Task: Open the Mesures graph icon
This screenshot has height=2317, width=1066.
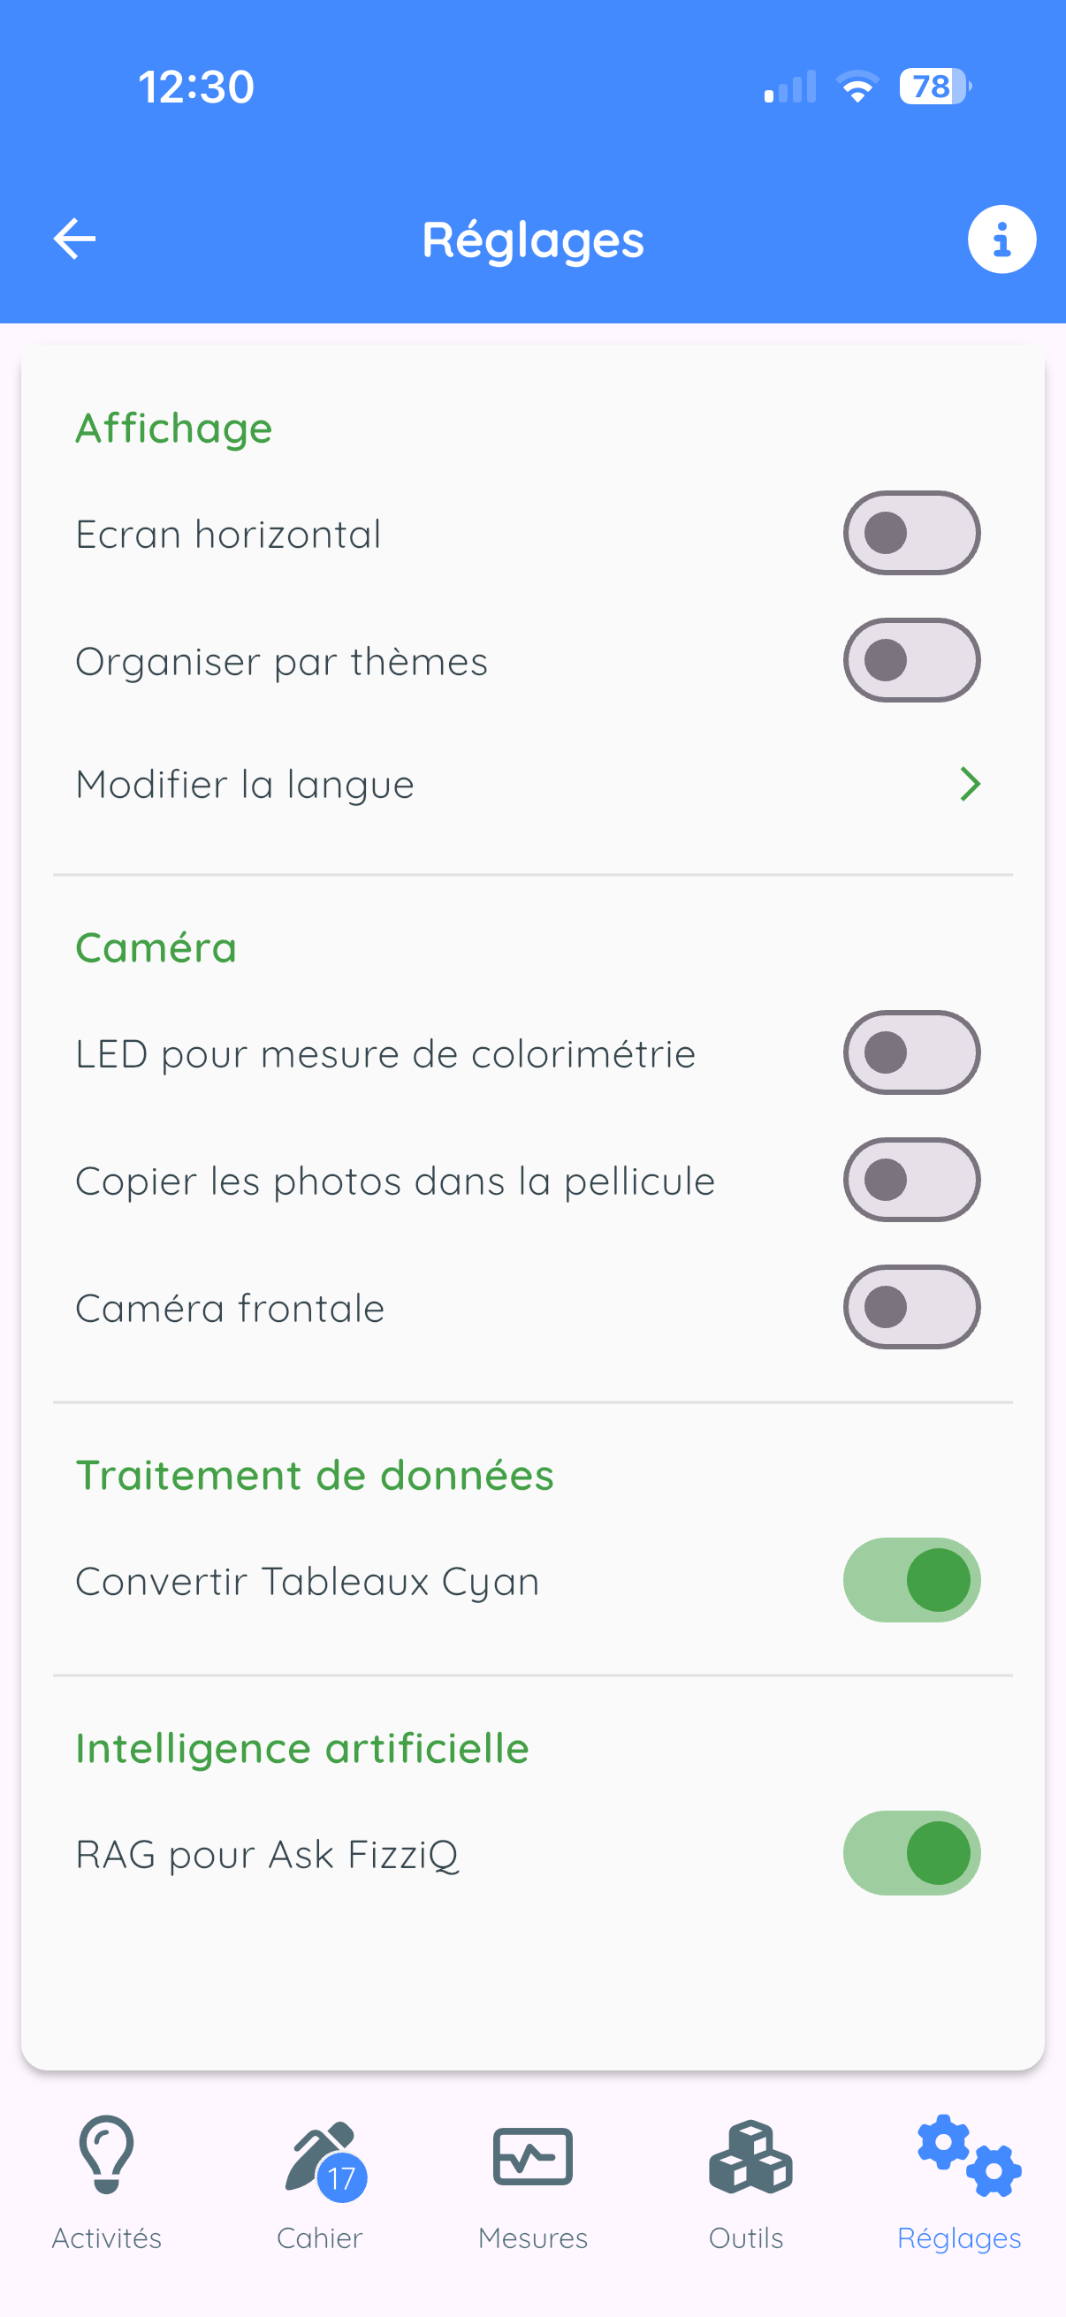Action: (x=532, y=2157)
